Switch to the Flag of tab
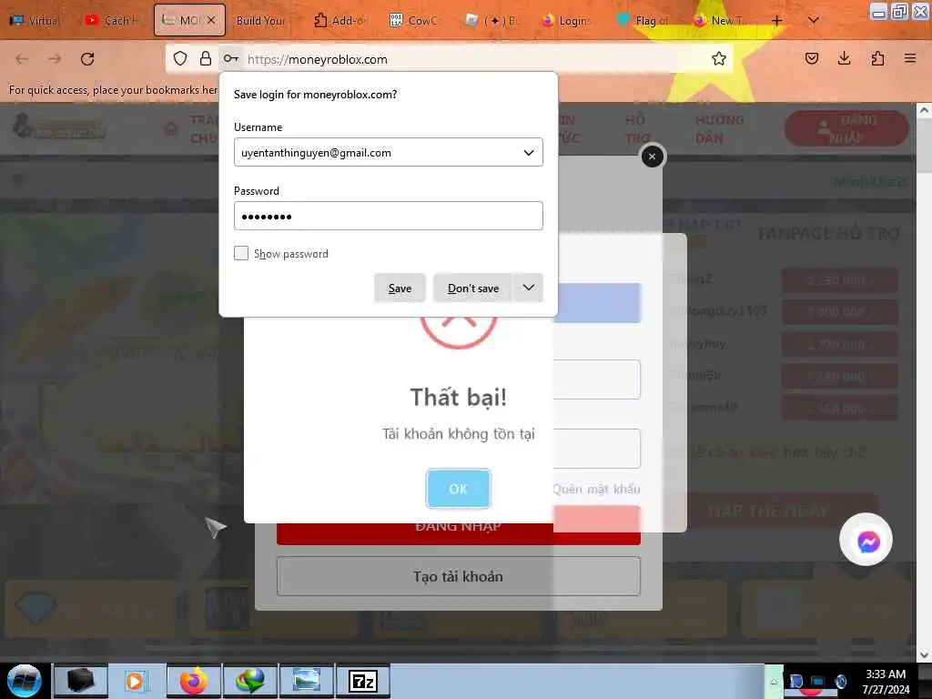The image size is (932, 699). click(x=643, y=20)
